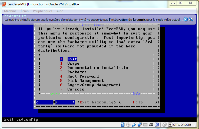Click the hard disk activity status icon
Screen dimensions: 199x129
[122, 125]
